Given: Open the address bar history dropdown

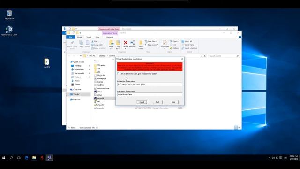Looking at the screenshot, I should (202, 56).
